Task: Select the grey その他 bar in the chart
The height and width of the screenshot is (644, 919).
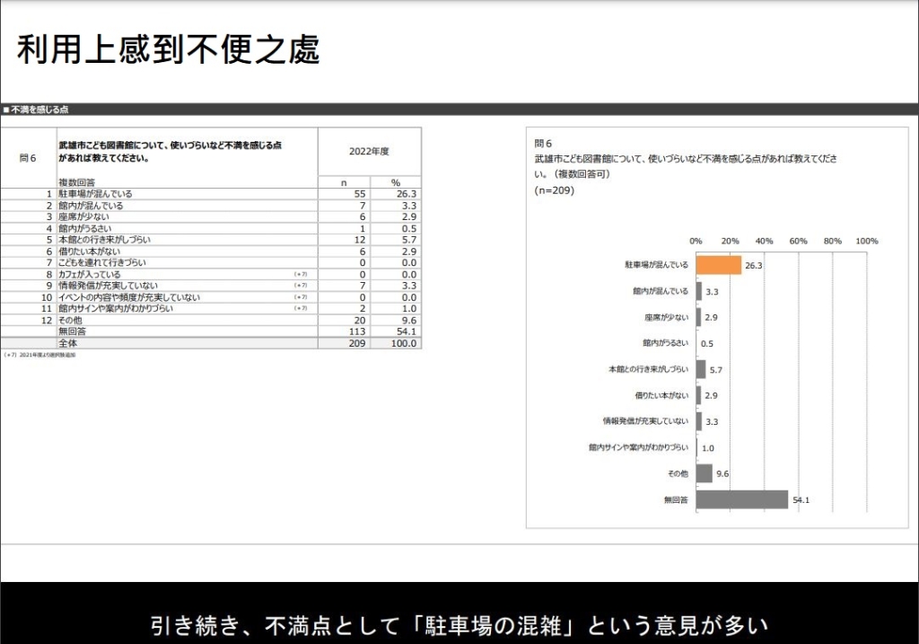Action: [x=704, y=473]
